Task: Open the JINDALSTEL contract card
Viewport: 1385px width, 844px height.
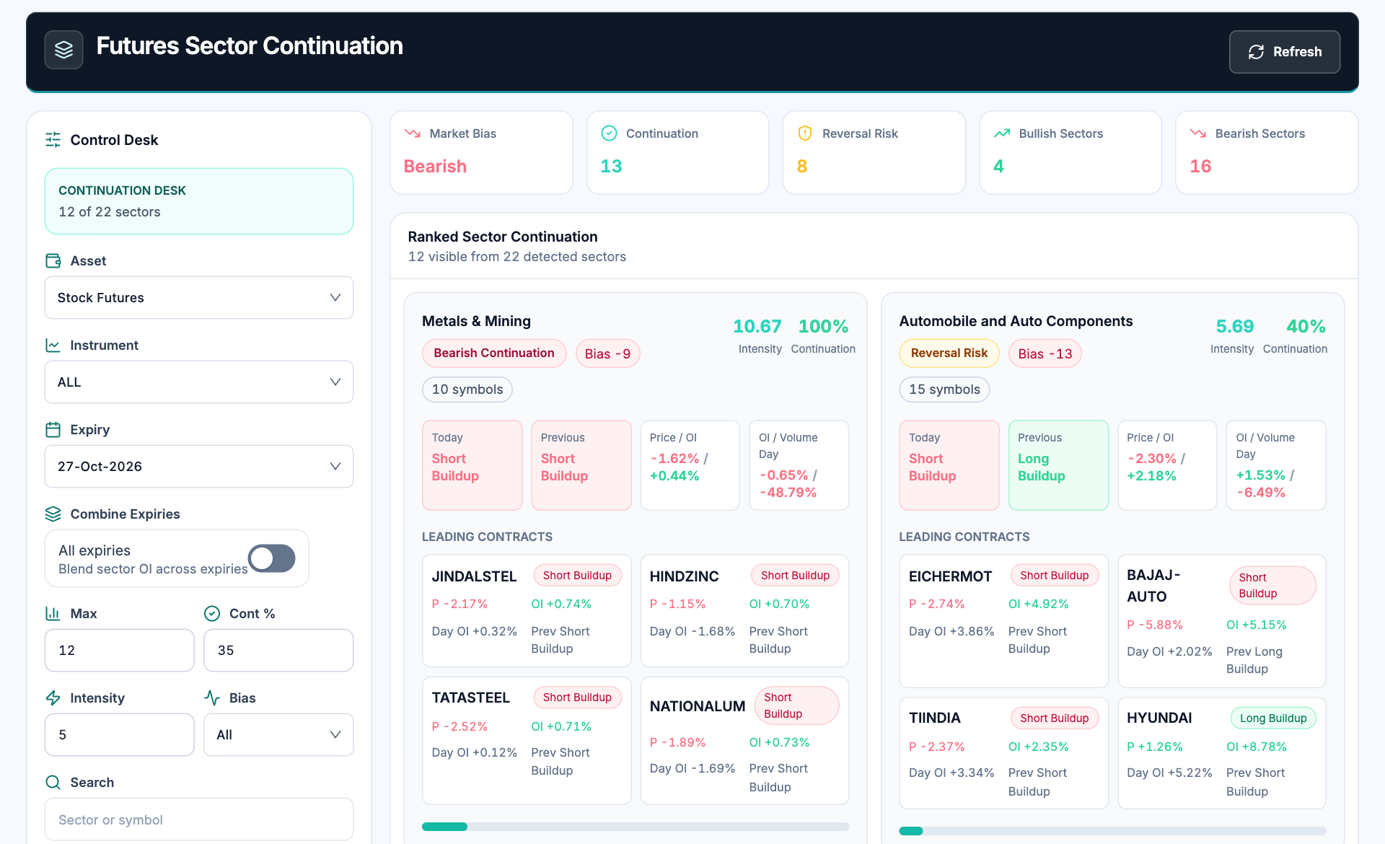Action: pos(527,610)
